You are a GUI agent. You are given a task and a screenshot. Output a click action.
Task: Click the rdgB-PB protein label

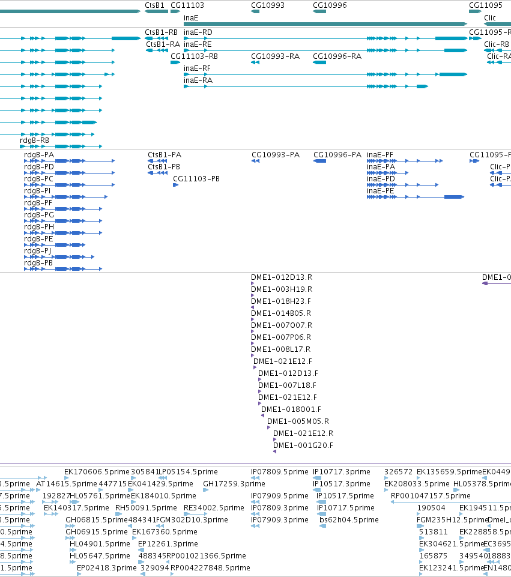click(x=38, y=263)
